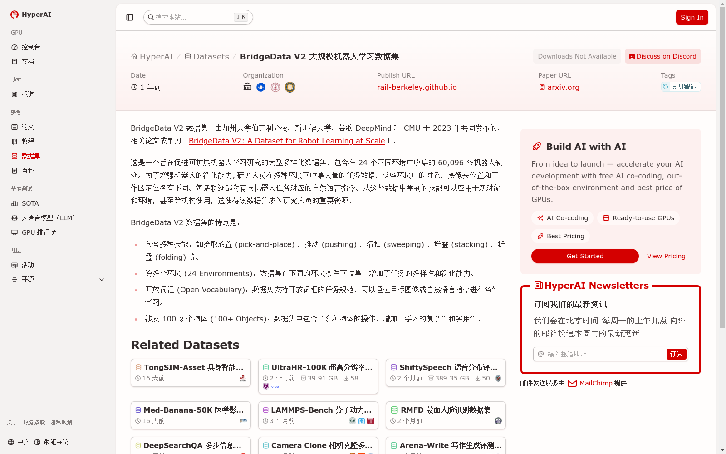Click Ready-to-use GPUs chip
The width and height of the screenshot is (726, 454).
[638, 218]
